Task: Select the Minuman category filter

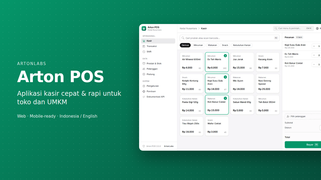Action: (198, 45)
